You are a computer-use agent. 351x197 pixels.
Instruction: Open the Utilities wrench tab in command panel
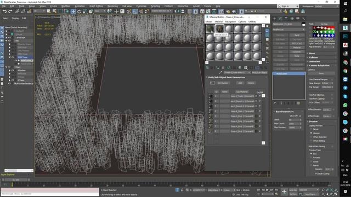(303, 19)
